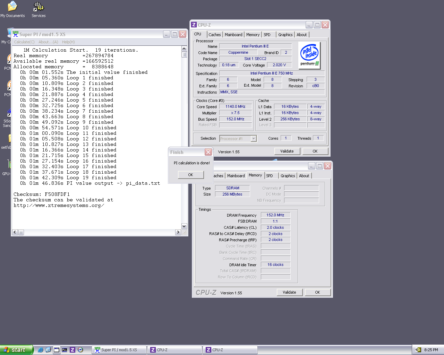
Task: Switch to About tab in top CPU-Z window
Action: point(302,35)
